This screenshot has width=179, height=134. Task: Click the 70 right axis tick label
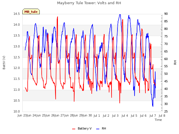[166, 44]
